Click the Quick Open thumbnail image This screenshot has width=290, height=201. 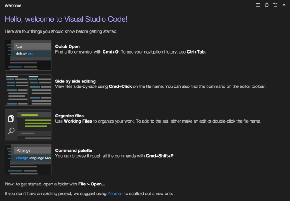click(x=28, y=55)
